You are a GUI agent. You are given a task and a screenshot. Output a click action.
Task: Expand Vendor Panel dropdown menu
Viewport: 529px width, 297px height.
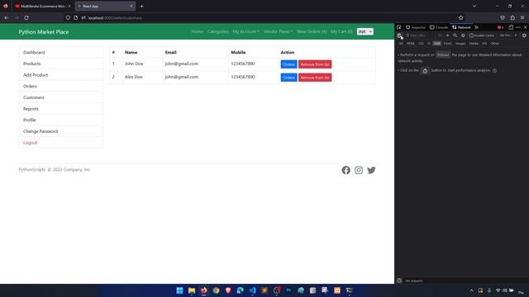click(x=278, y=31)
